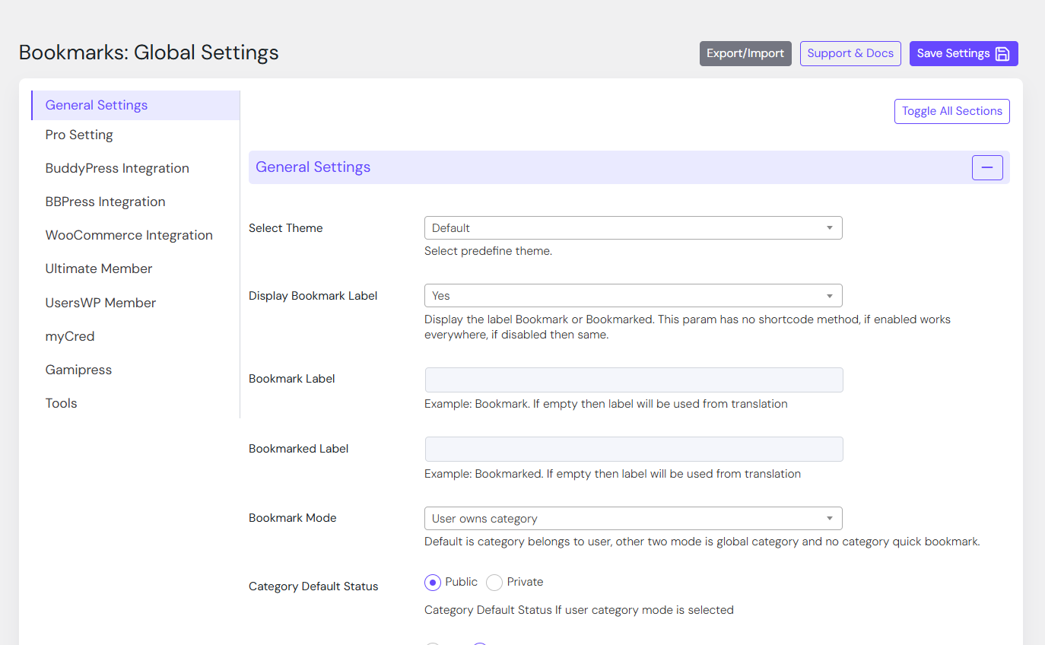The height and width of the screenshot is (645, 1045).
Task: Switch to the UsersWP Member tab
Action: (x=100, y=303)
